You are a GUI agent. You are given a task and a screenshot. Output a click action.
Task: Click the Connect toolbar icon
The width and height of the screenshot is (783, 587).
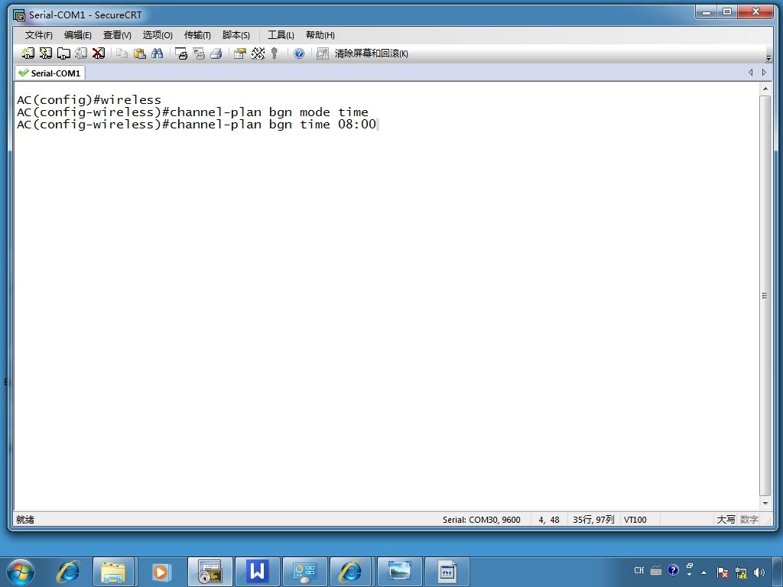coord(28,54)
